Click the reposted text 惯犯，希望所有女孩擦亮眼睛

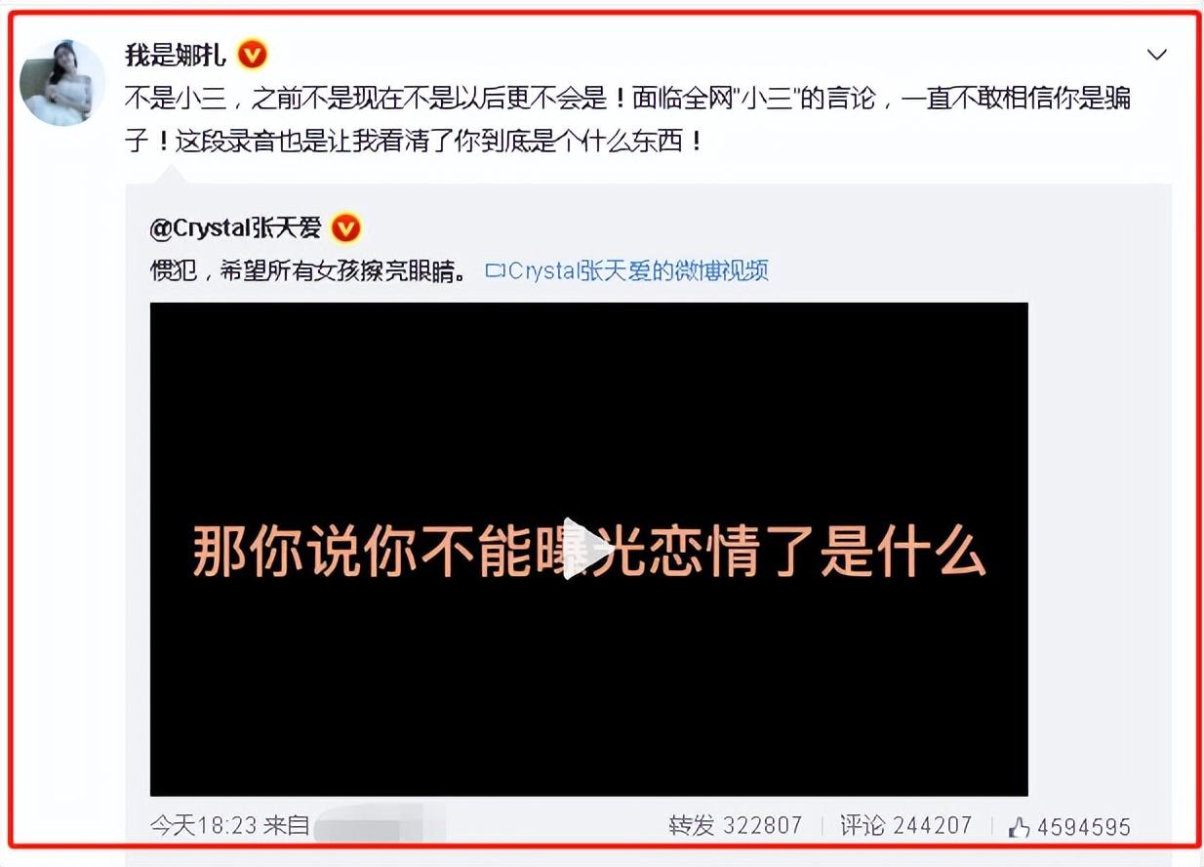point(308,270)
